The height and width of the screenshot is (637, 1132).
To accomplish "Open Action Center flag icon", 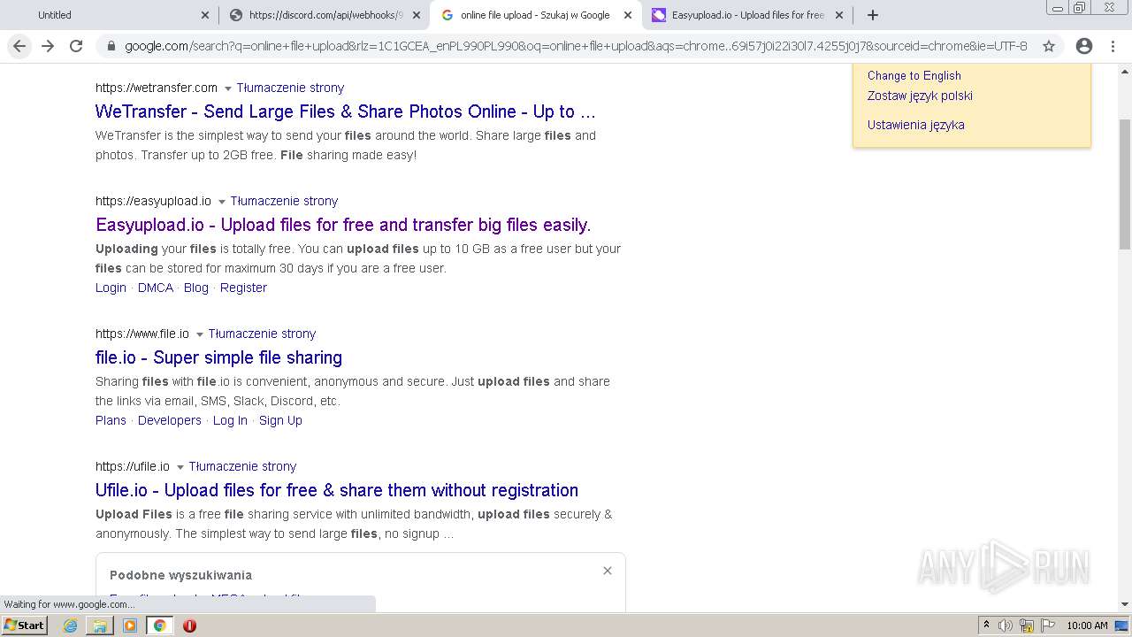I will pos(1048,625).
